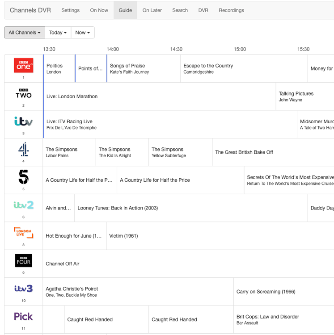Click the Channel 4 logo
Image resolution: width=334 pixels, height=335 pixels.
(x=24, y=149)
